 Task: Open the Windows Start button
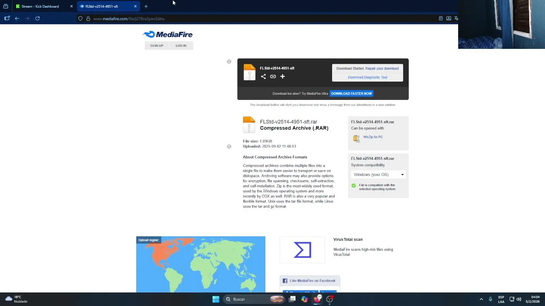(216, 299)
